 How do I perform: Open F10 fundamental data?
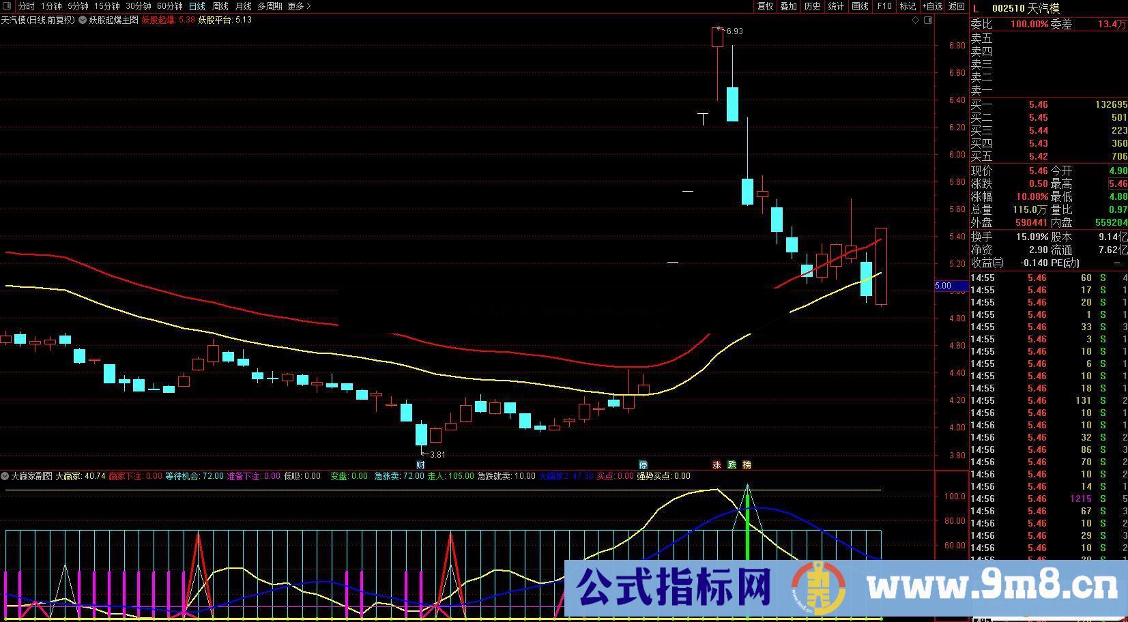[884, 6]
